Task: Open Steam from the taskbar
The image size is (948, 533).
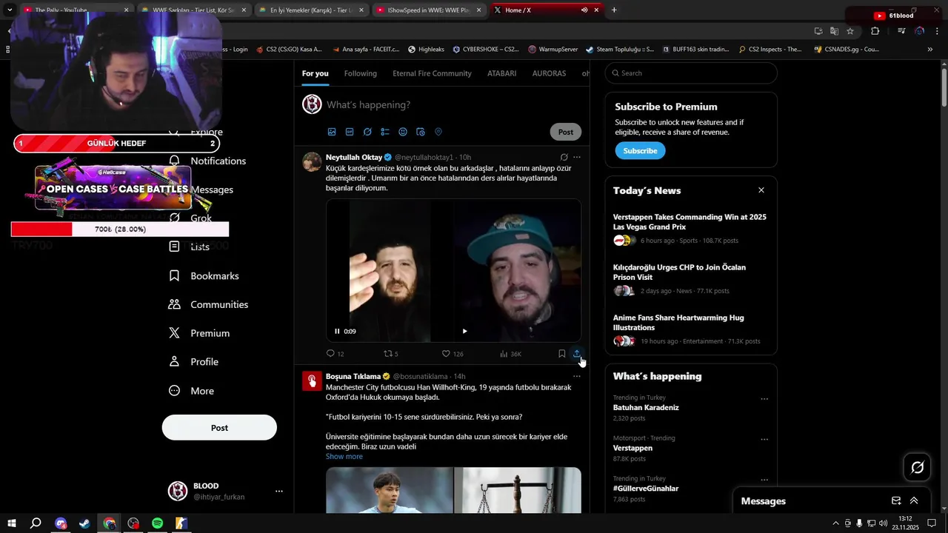Action: point(85,523)
